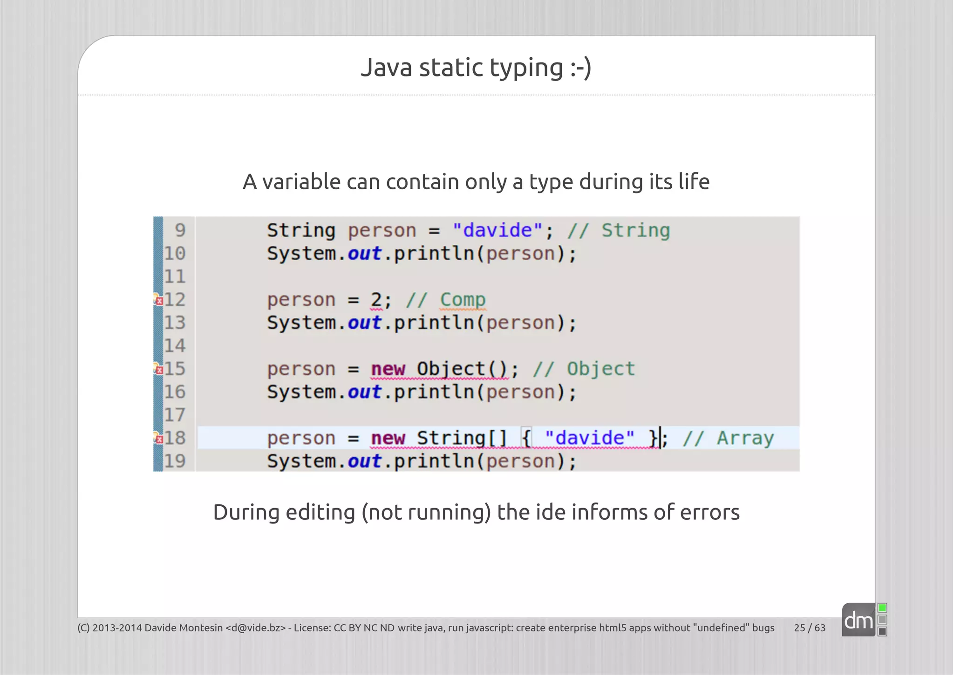
Task: Click the caption 'During editing (not running) the ide informs of errors'
Action: [x=476, y=512]
